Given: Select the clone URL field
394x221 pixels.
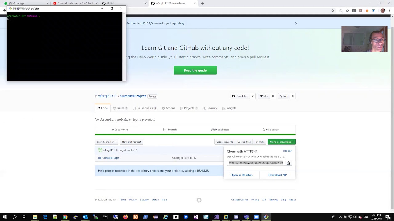Looking at the screenshot, I should [x=256, y=163].
